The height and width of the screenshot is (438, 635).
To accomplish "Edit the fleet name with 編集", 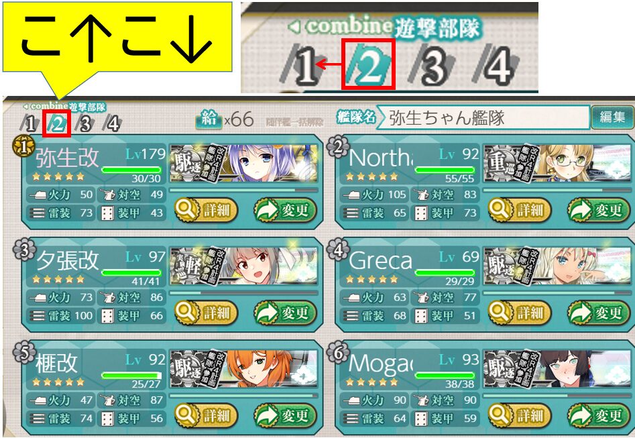I will pyautogui.click(x=612, y=117).
